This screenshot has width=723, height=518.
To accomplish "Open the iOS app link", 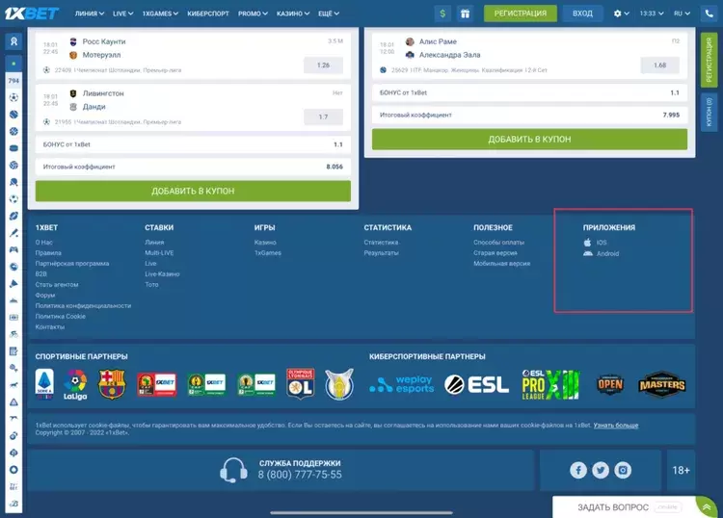I will click(x=596, y=243).
